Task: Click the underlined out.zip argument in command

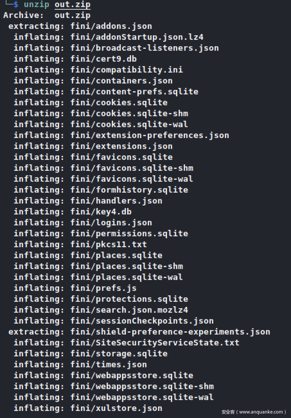Action: 72,4
